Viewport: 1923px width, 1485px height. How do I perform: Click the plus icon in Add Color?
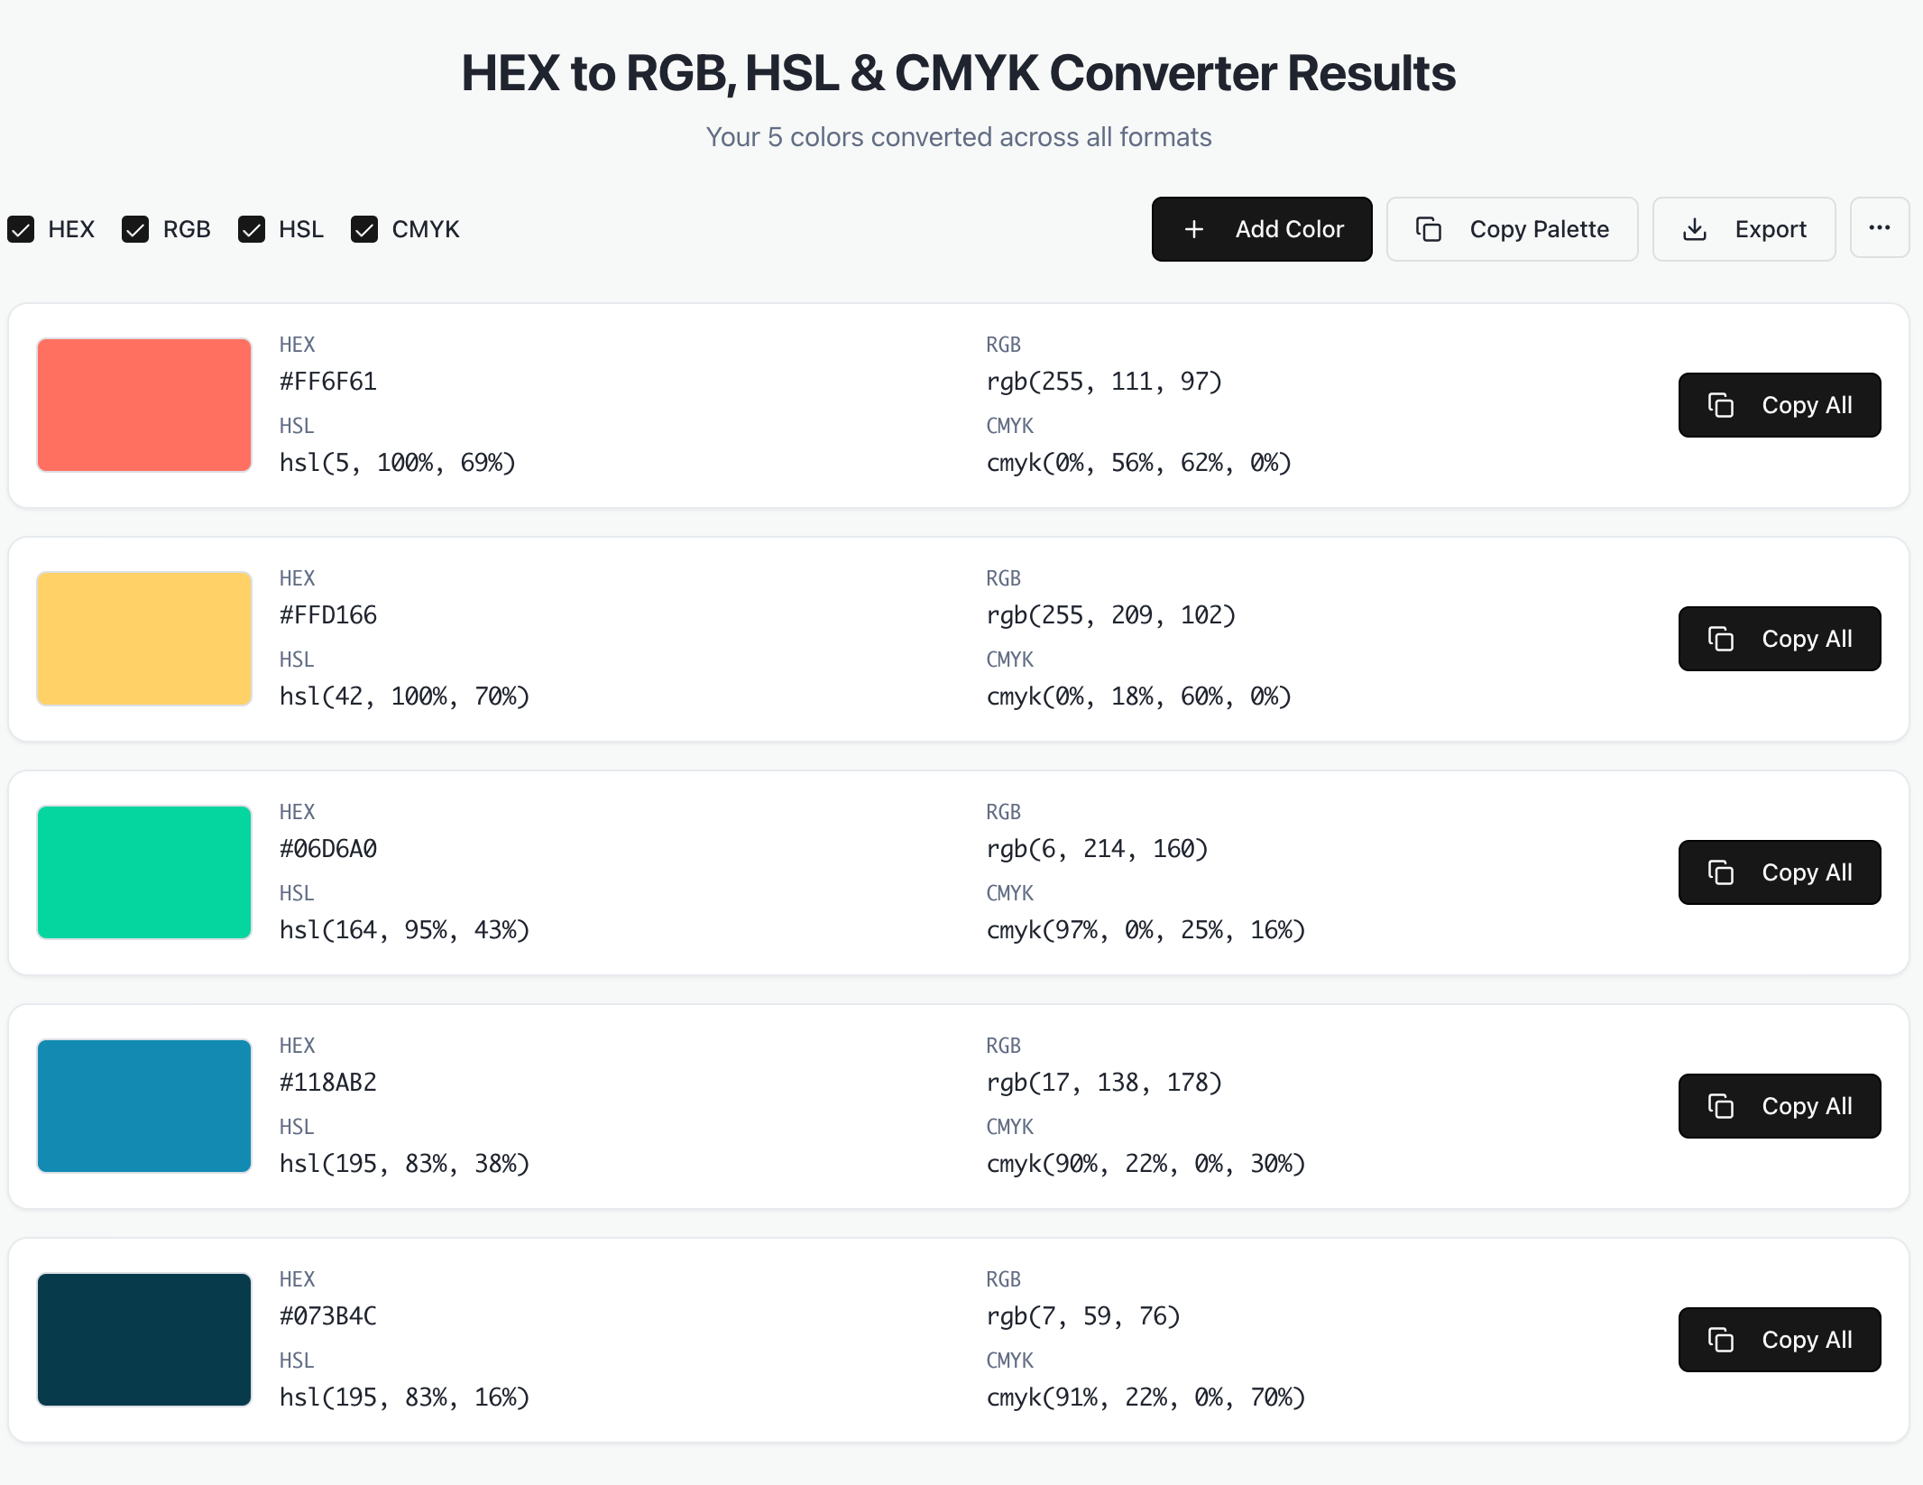[x=1194, y=229]
